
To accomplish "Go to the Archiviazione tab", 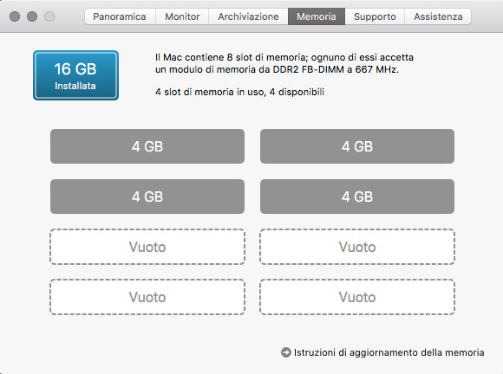I will click(248, 16).
